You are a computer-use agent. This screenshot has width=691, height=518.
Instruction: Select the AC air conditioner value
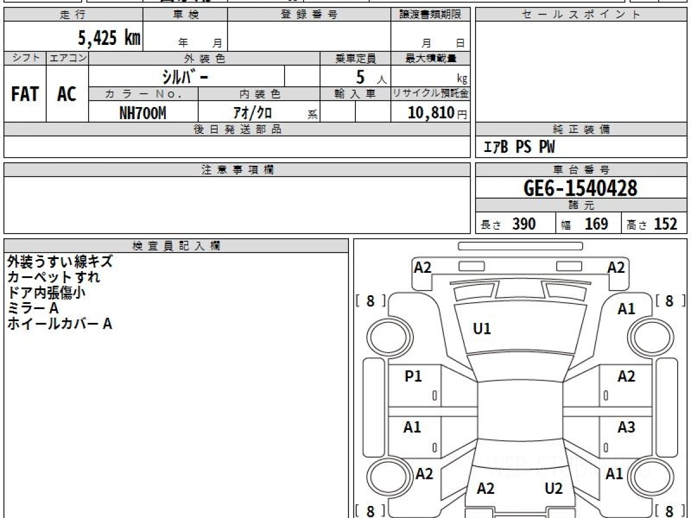coord(67,94)
